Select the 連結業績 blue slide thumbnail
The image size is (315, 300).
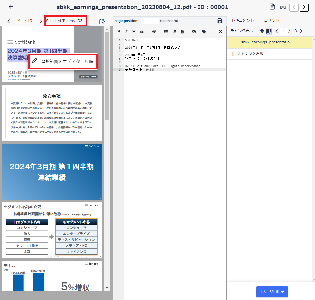click(x=52, y=172)
